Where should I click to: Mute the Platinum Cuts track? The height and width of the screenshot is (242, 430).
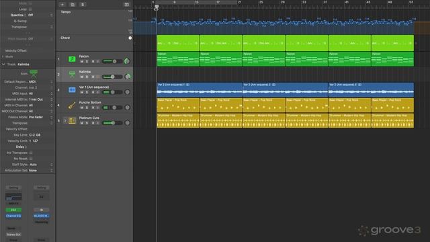(82, 123)
